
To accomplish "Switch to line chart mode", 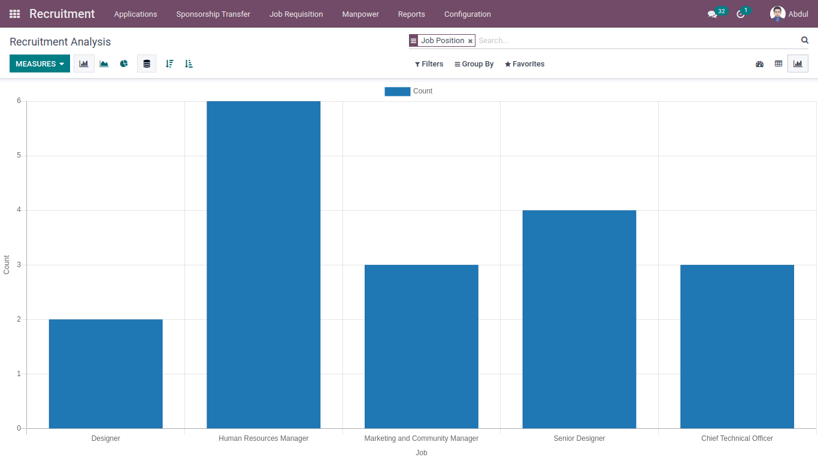I will point(104,63).
